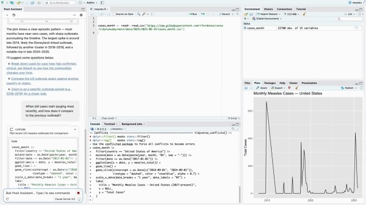366x205 pixels.
Task: Remove the current plot
Action: pyautogui.click(x=289, y=88)
